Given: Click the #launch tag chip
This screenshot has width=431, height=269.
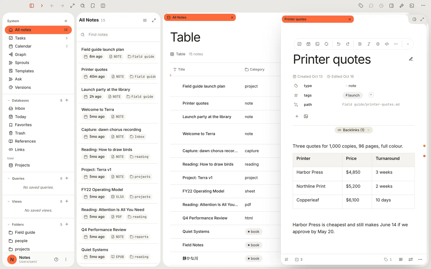Looking at the screenshot, I should [x=353, y=95].
